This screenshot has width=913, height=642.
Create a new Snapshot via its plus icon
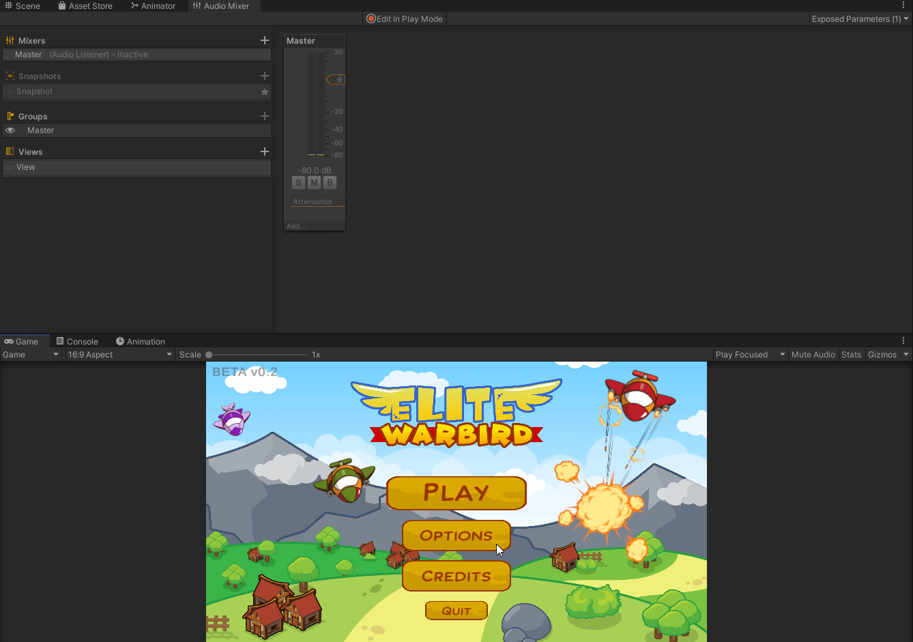pyautogui.click(x=264, y=76)
